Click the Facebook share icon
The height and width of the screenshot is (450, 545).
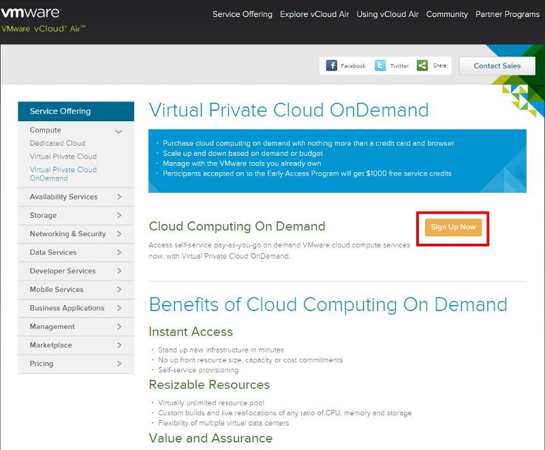point(331,65)
